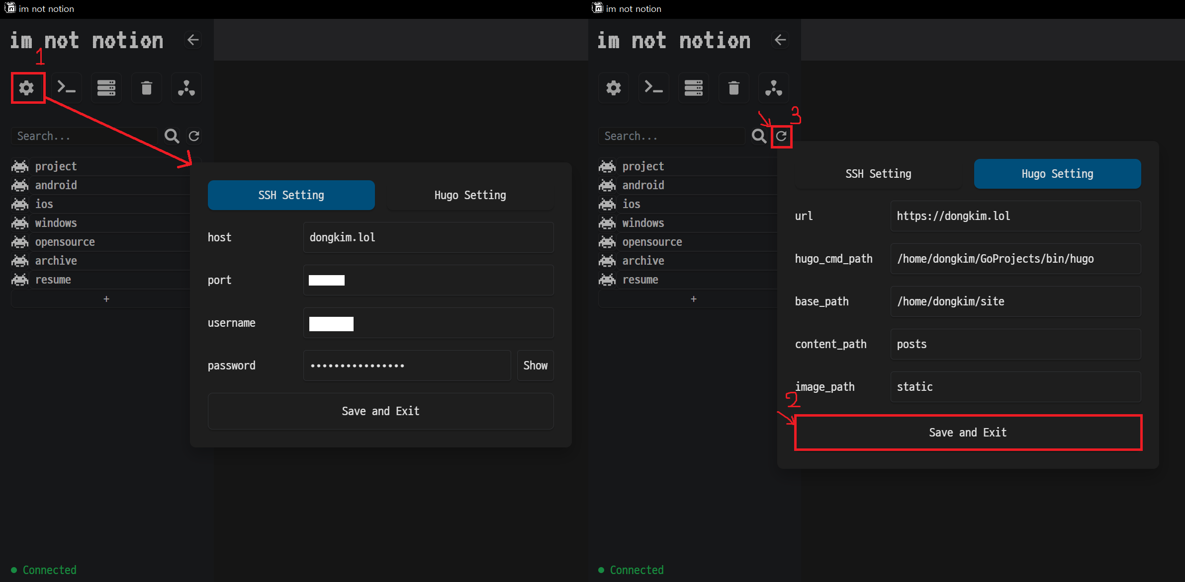Screen dimensions: 1185x582
Task: Click the server stack icon in the SSH Setting window
Action: 106,88
